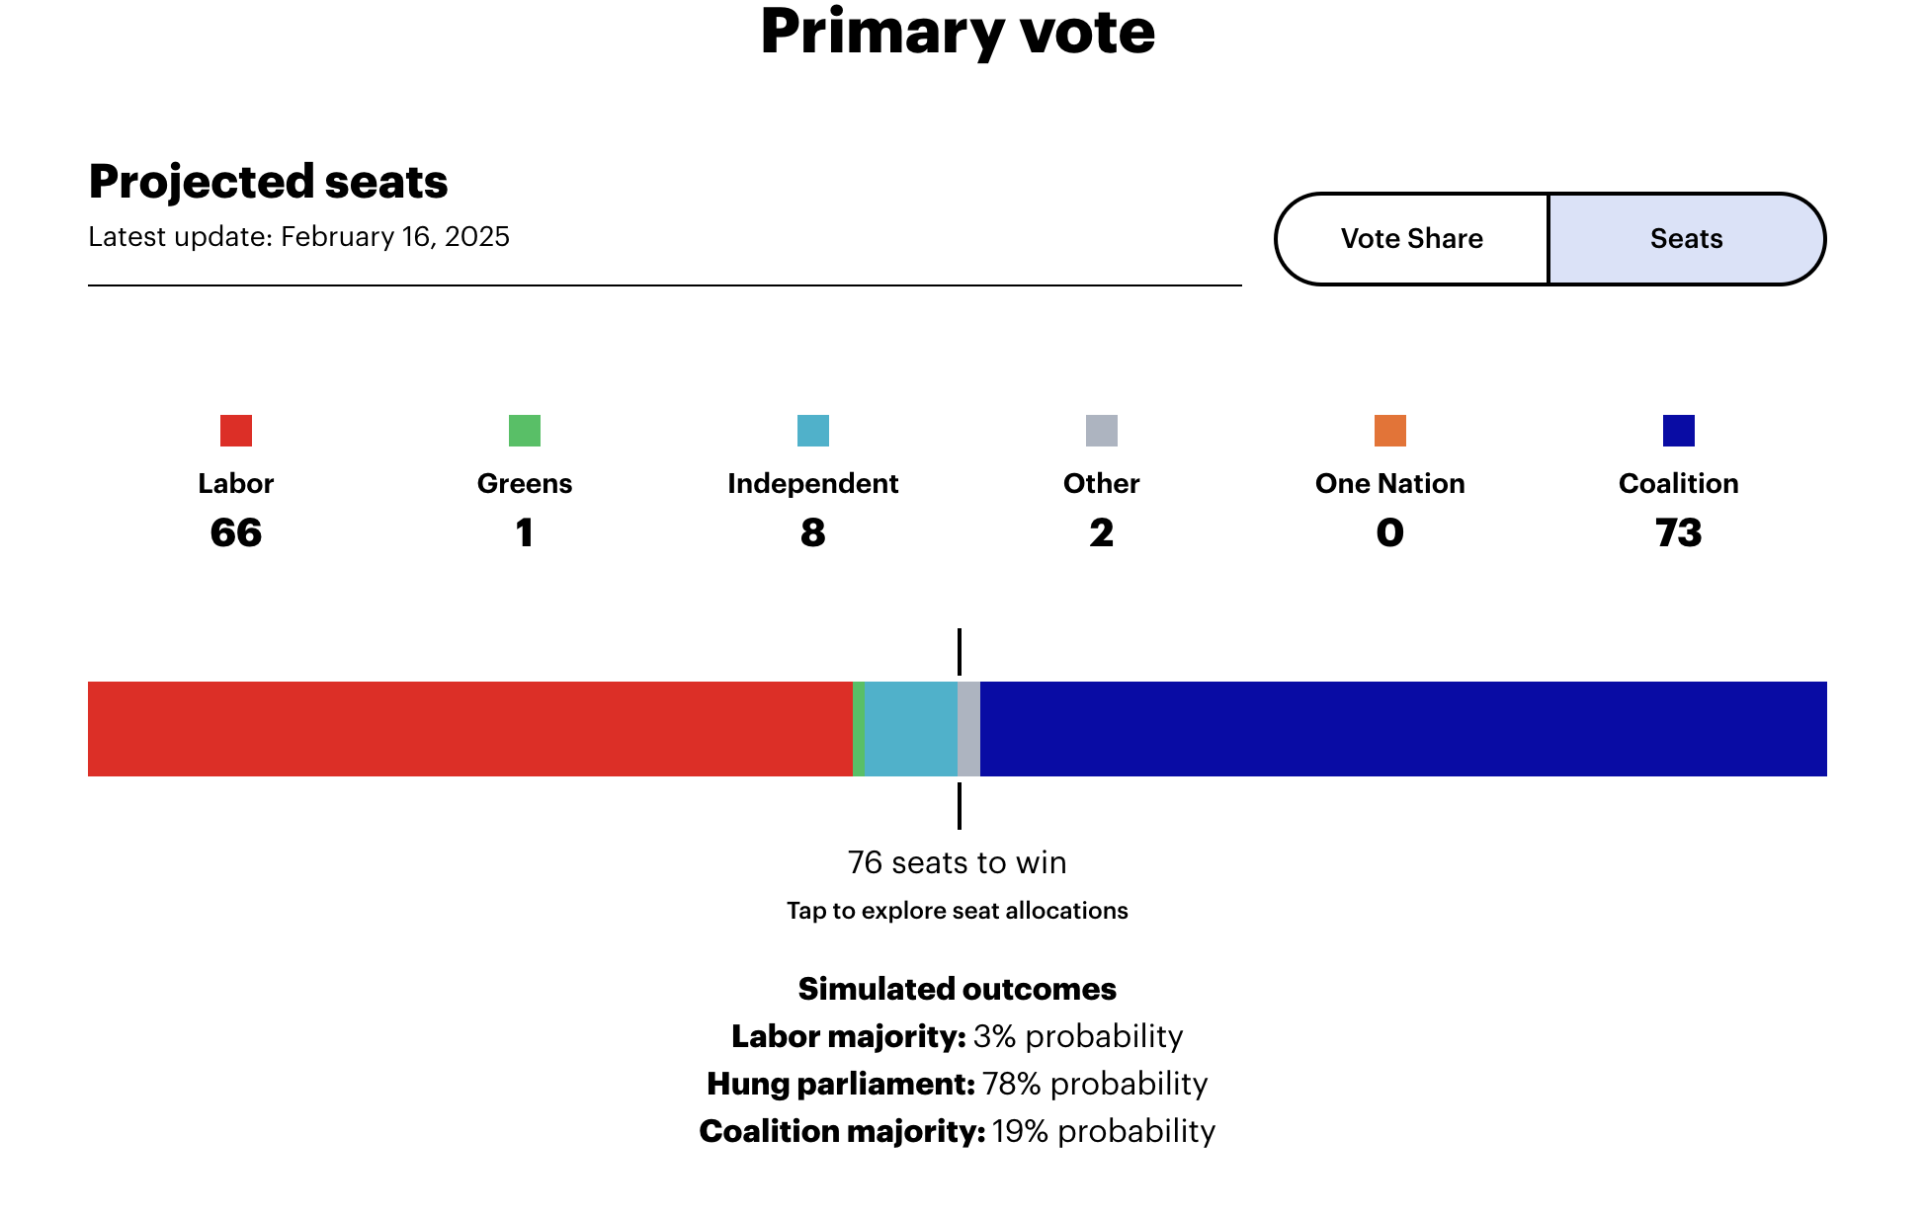Click the green Greens legend swatch
This screenshot has width=1925, height=1217.
[x=525, y=431]
